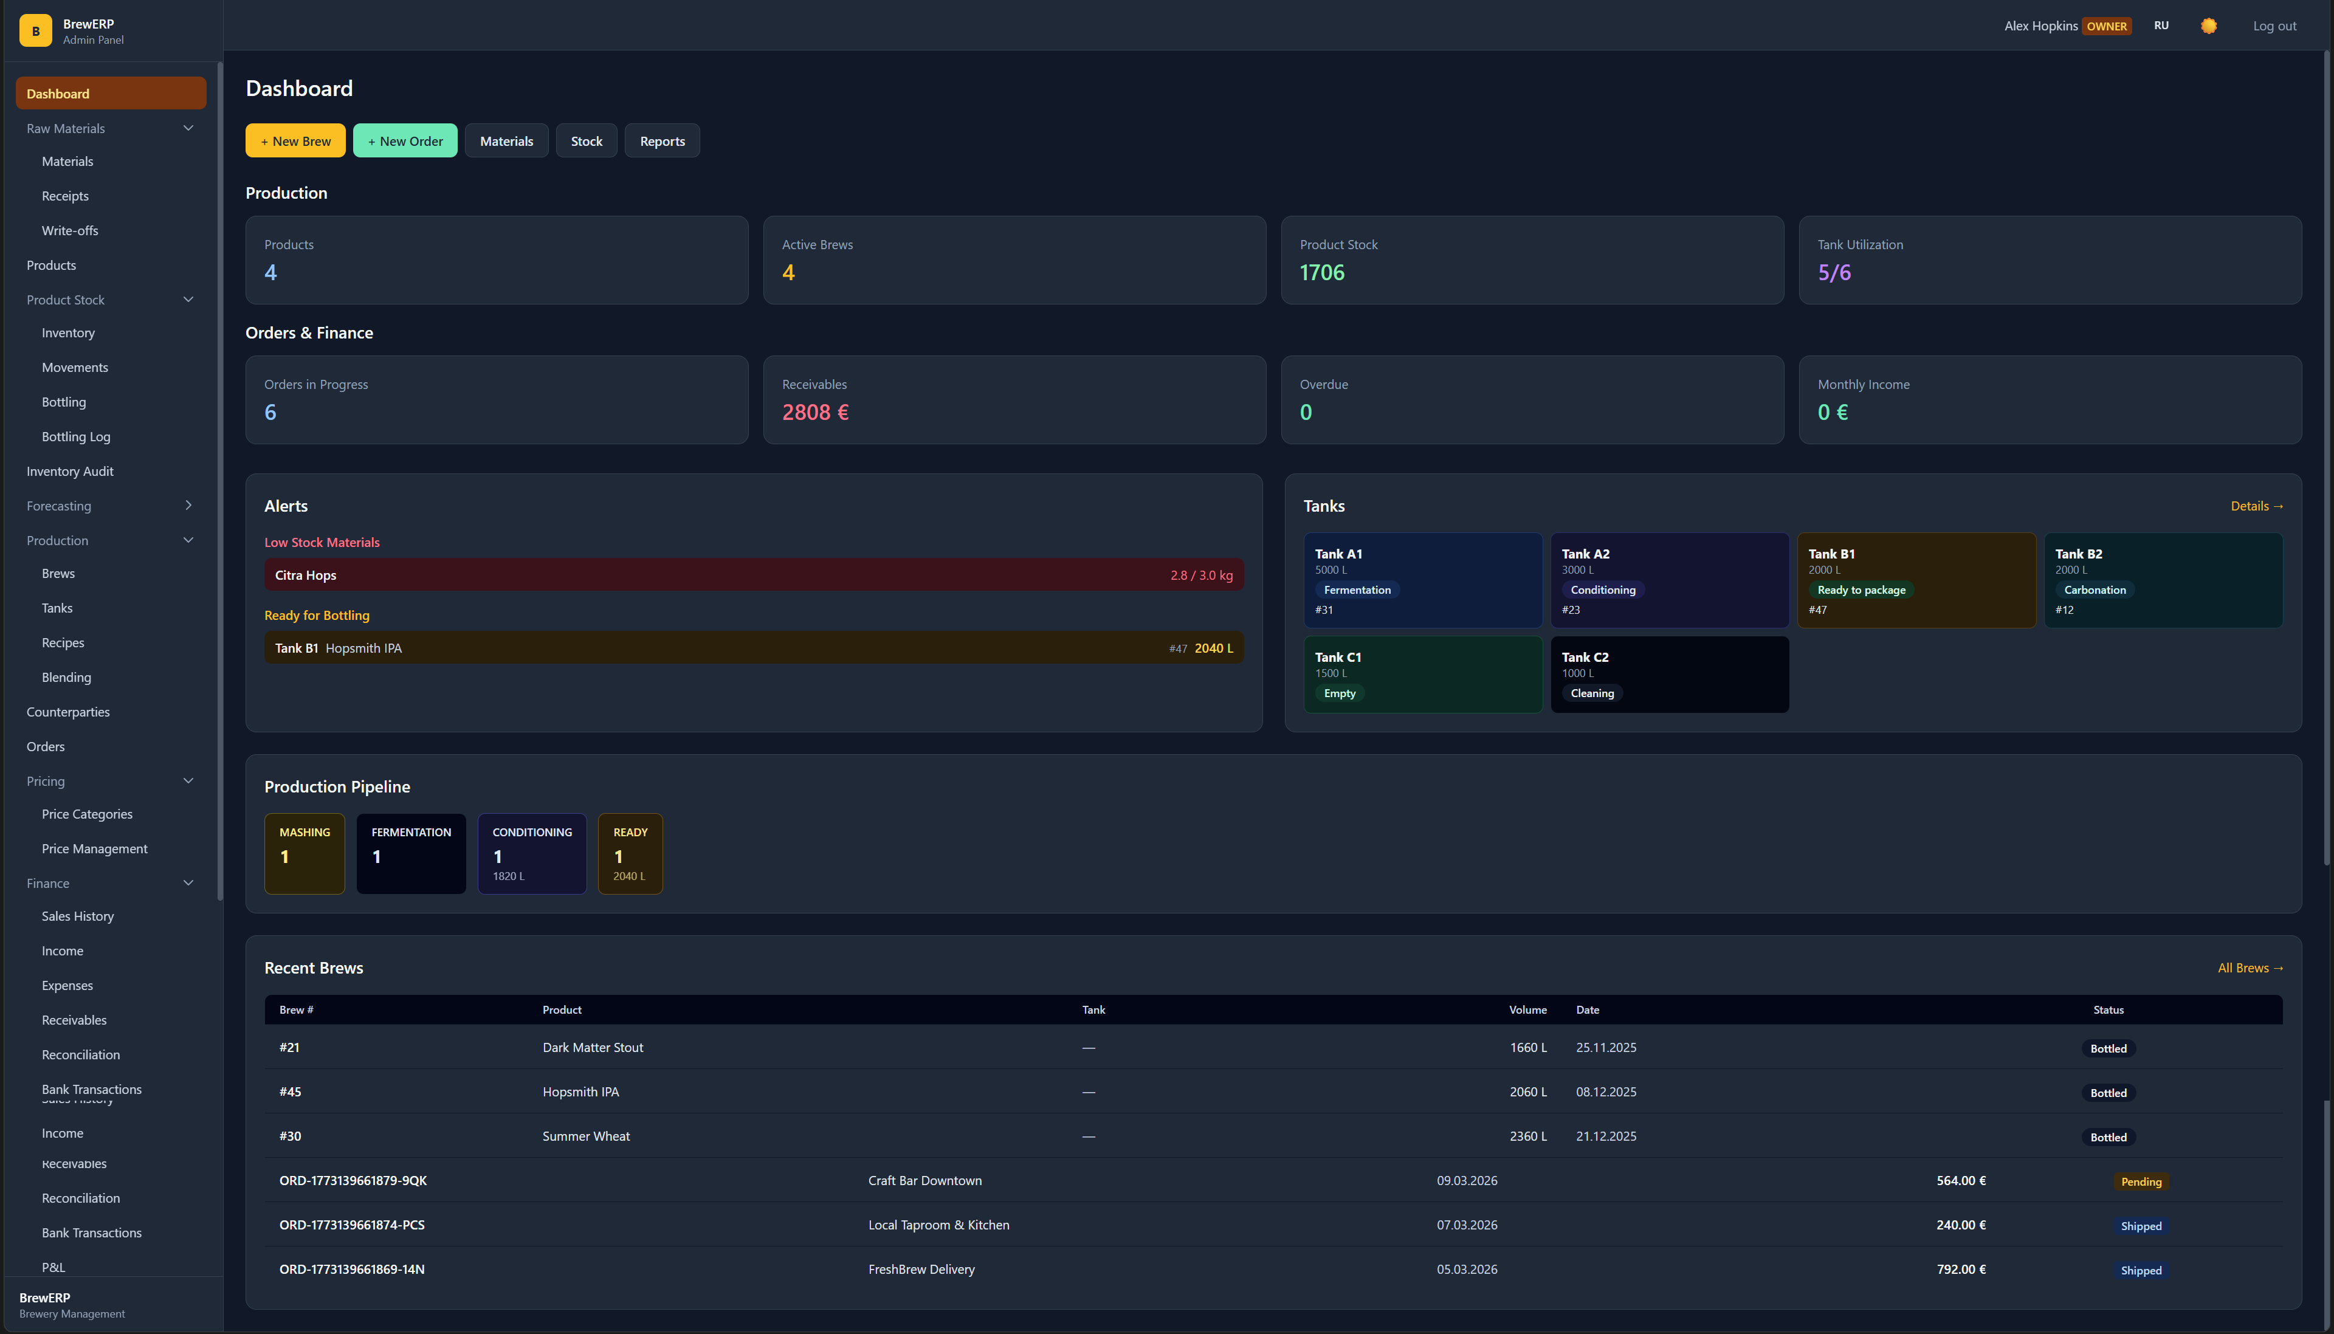The height and width of the screenshot is (1334, 2334).
Task: Expand the Forecasting section chevron
Action: 188,506
